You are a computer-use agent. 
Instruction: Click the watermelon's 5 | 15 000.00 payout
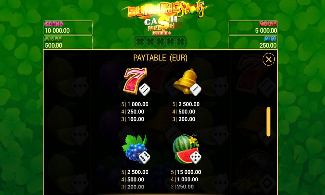tap(186, 172)
